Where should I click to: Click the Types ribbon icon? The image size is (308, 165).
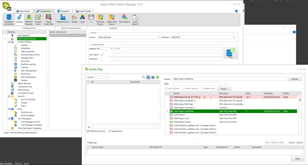pyautogui.click(x=82, y=19)
